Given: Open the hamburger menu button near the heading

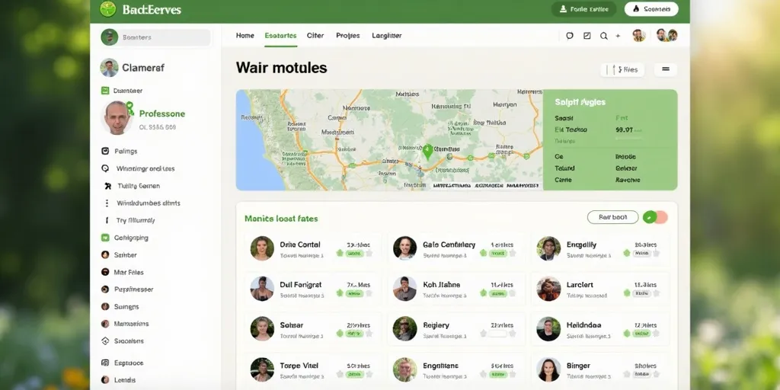Looking at the screenshot, I should tap(665, 69).
